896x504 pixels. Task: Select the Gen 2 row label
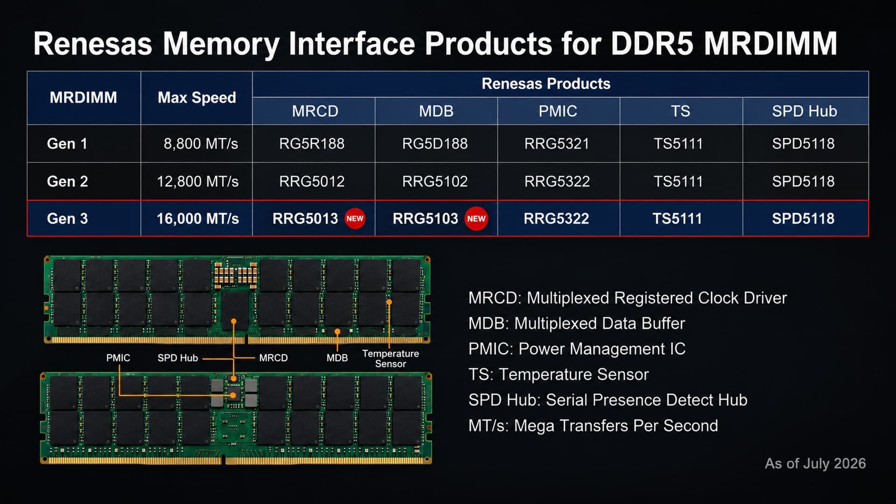coord(67,182)
